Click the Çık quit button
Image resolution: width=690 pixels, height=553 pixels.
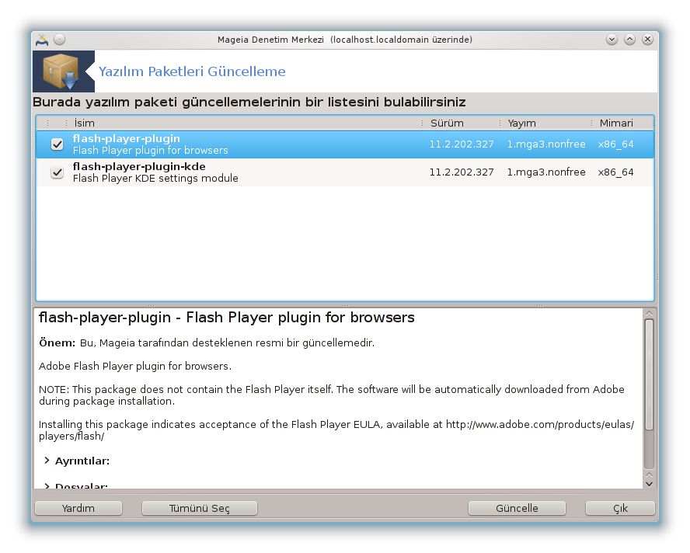[x=620, y=508]
